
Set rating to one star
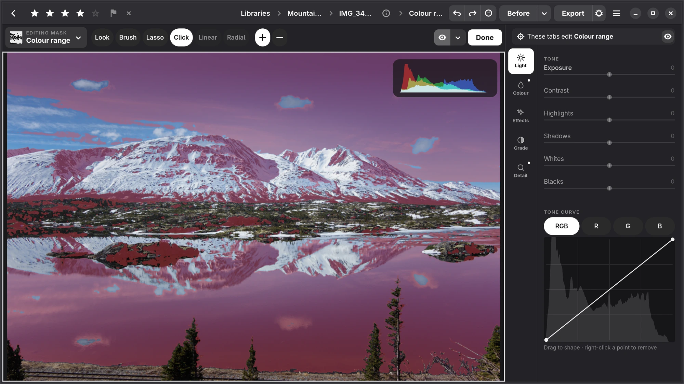(x=35, y=13)
